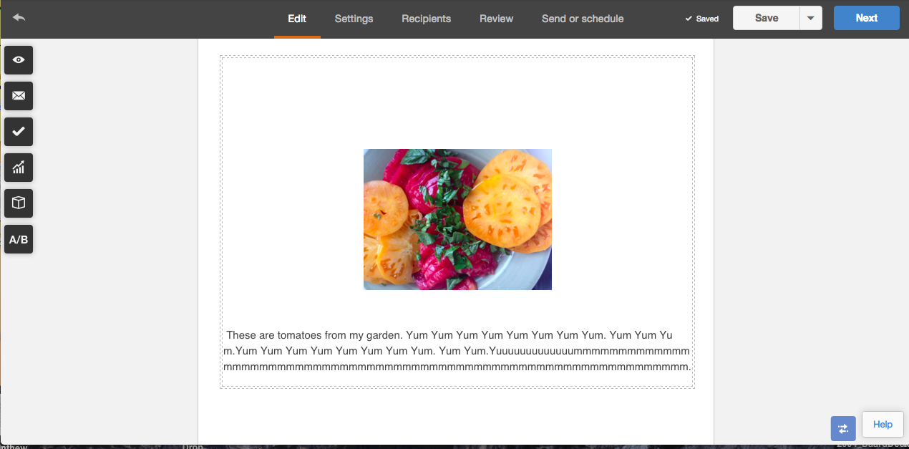Screen dimensions: 909x449
Task: Switch to the Edit tab
Action: tap(297, 19)
